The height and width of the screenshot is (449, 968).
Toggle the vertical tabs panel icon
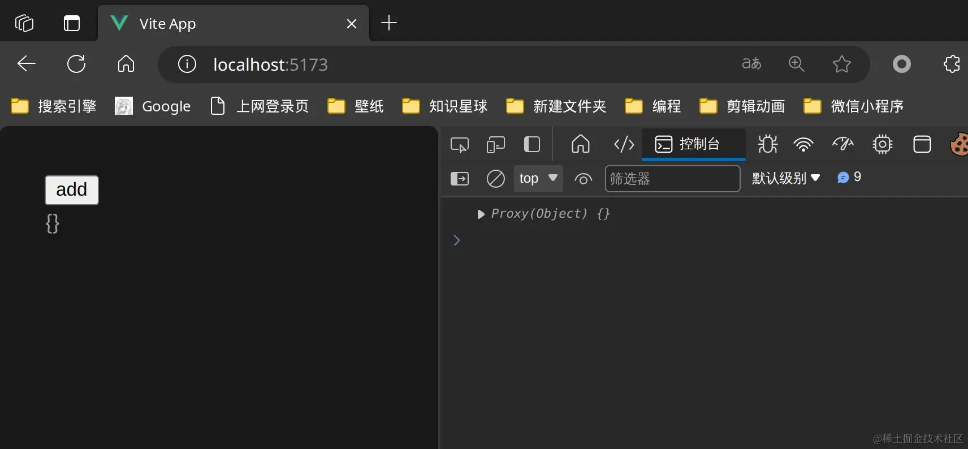tap(72, 23)
